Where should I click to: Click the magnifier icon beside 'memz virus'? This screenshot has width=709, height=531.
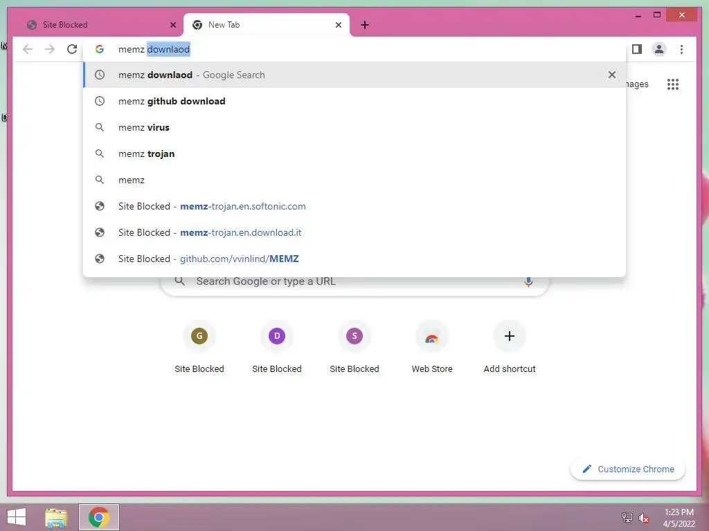click(100, 127)
